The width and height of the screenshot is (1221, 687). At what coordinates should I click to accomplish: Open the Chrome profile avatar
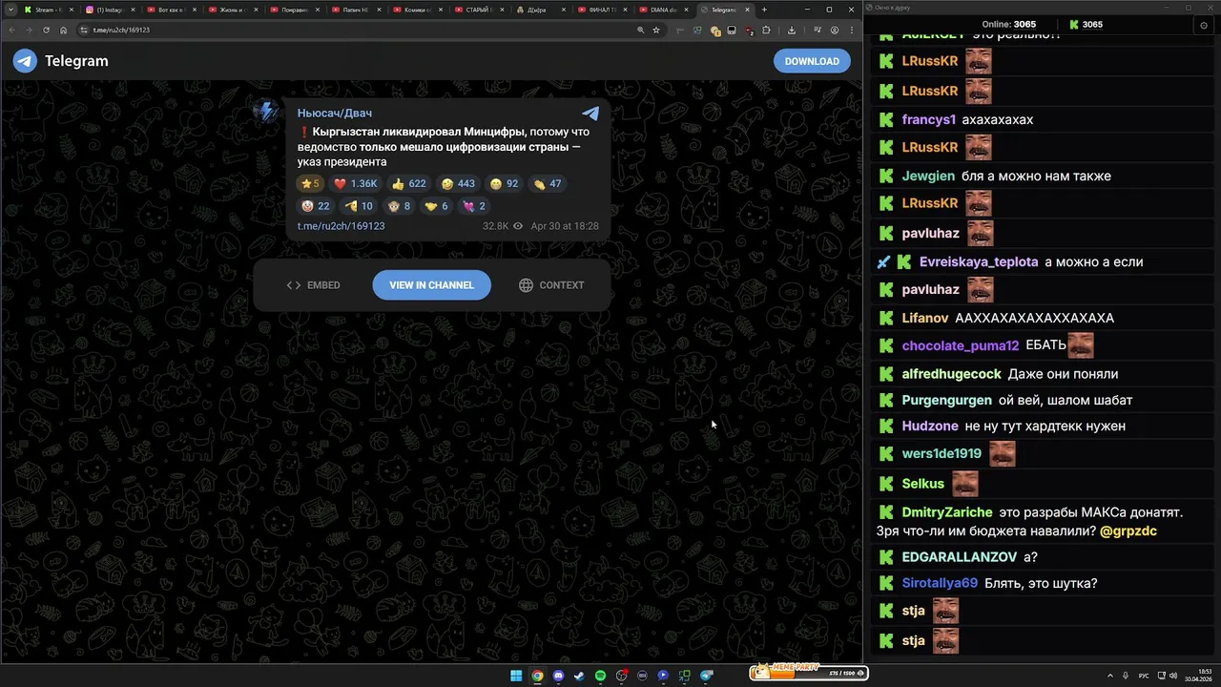click(x=835, y=30)
